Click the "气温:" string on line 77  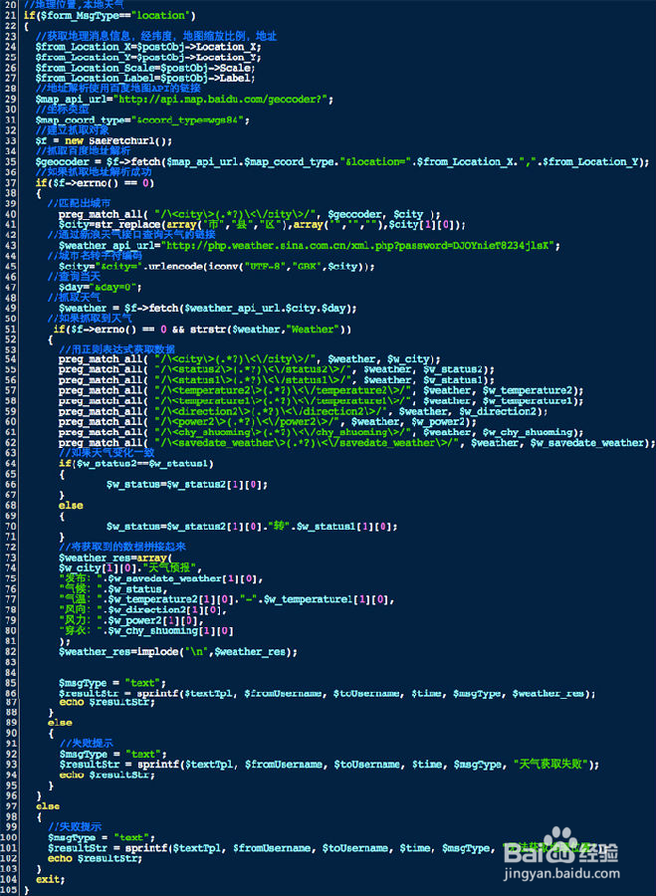80,599
